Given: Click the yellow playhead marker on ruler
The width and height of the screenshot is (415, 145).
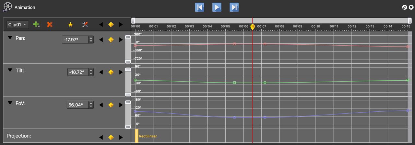Looking at the screenshot, I should pyautogui.click(x=253, y=27).
